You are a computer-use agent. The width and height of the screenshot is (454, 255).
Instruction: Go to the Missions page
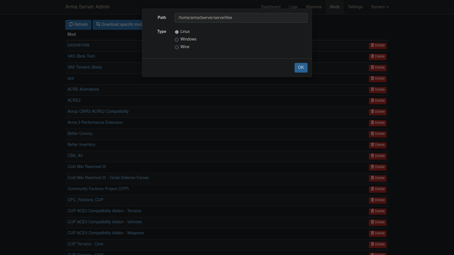(314, 7)
